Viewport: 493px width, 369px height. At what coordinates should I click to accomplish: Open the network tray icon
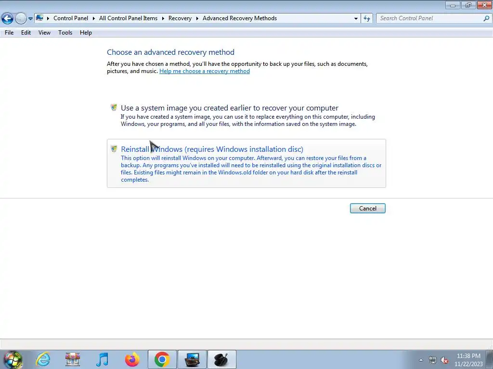coord(433,360)
